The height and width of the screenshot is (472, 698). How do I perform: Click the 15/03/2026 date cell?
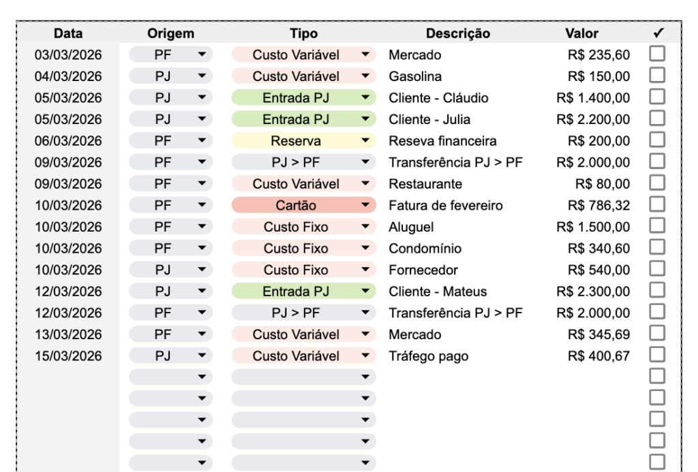pos(68,356)
